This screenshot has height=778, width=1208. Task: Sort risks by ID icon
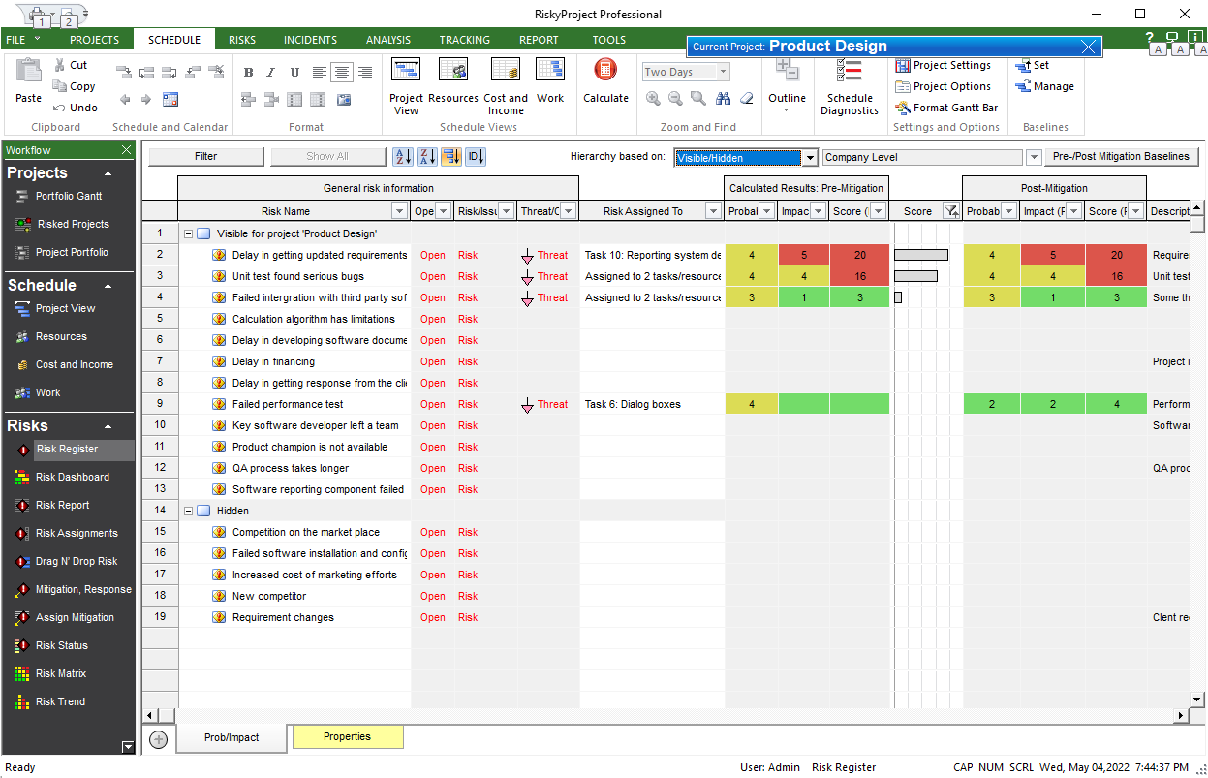point(475,157)
